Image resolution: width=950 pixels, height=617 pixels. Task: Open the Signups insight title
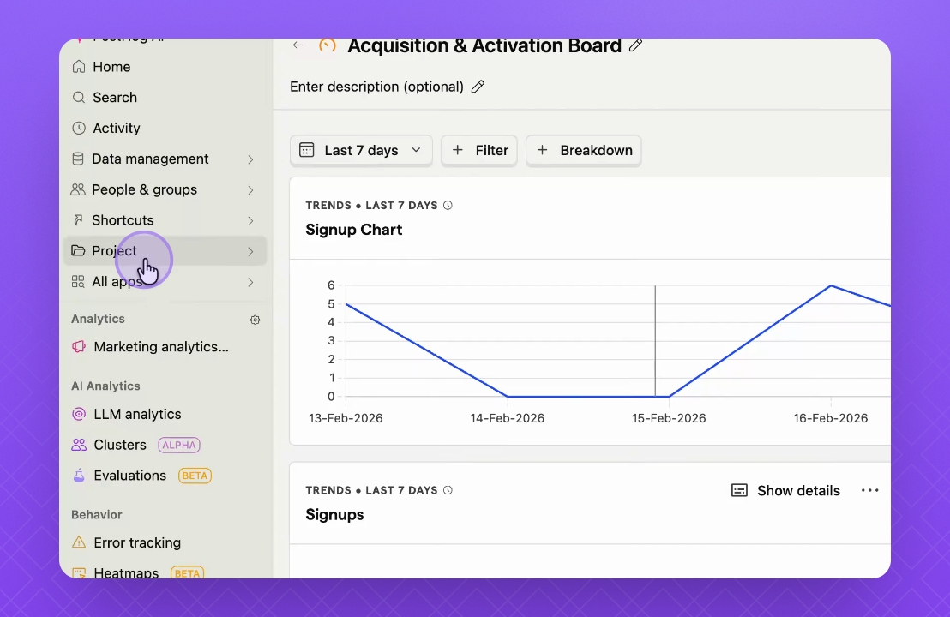(334, 515)
